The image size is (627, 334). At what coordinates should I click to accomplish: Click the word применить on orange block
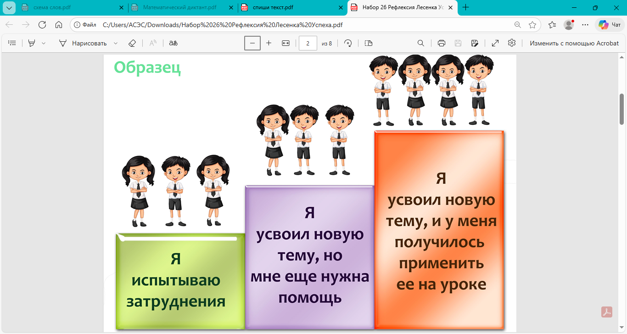point(441,263)
